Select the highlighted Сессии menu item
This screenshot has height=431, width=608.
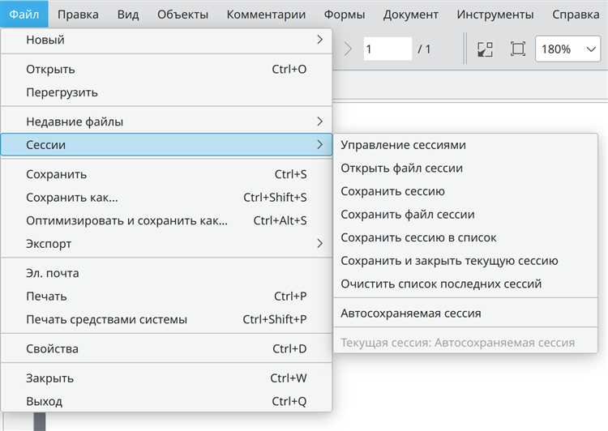166,144
